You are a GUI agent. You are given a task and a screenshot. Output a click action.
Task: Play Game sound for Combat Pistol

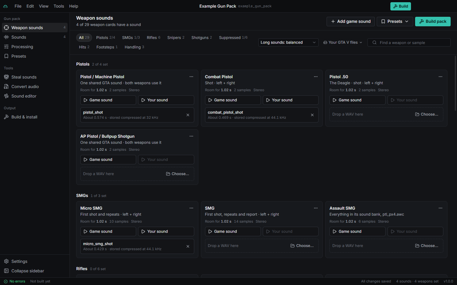(x=233, y=100)
